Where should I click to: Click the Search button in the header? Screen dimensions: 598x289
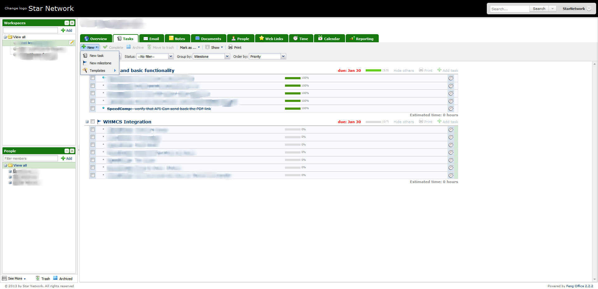[x=539, y=9]
